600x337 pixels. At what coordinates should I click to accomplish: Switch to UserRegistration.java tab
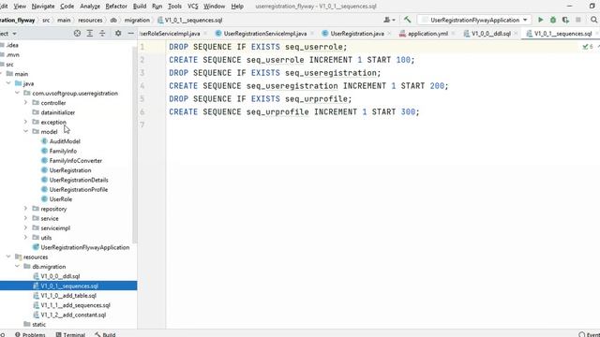356,34
